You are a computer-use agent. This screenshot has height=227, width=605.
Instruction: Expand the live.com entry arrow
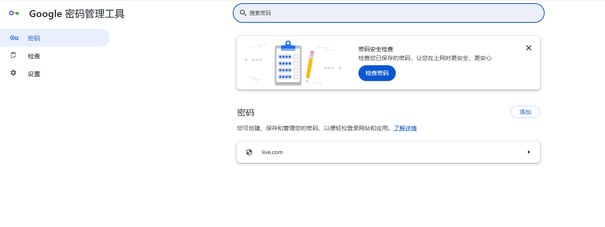529,152
